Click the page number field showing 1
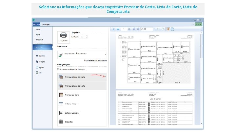 [124, 29]
